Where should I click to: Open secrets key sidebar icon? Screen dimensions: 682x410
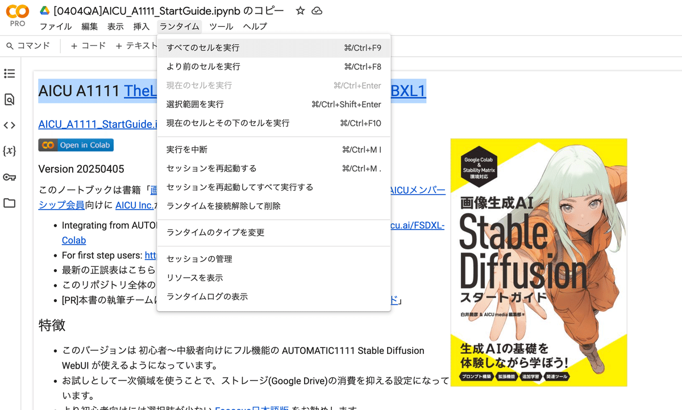[x=10, y=177]
